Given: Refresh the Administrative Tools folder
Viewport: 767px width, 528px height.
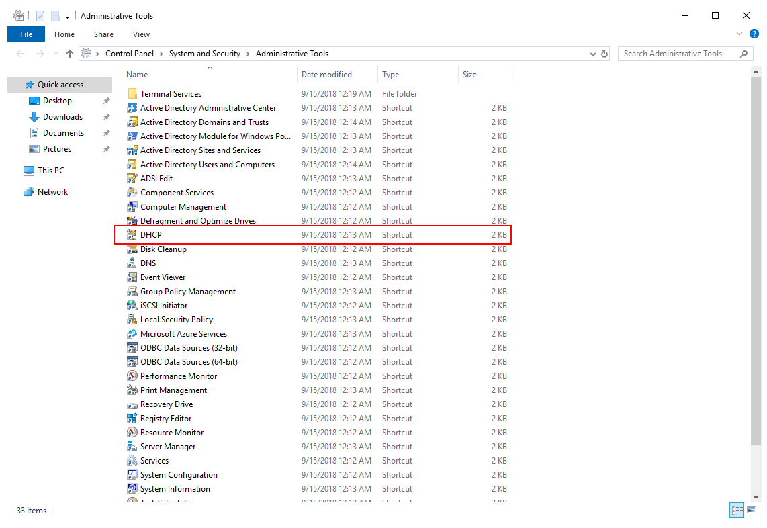Looking at the screenshot, I should pyautogui.click(x=604, y=54).
